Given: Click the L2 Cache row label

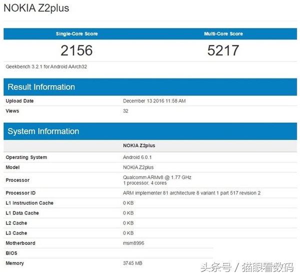Looking at the screenshot, I should point(16,223).
